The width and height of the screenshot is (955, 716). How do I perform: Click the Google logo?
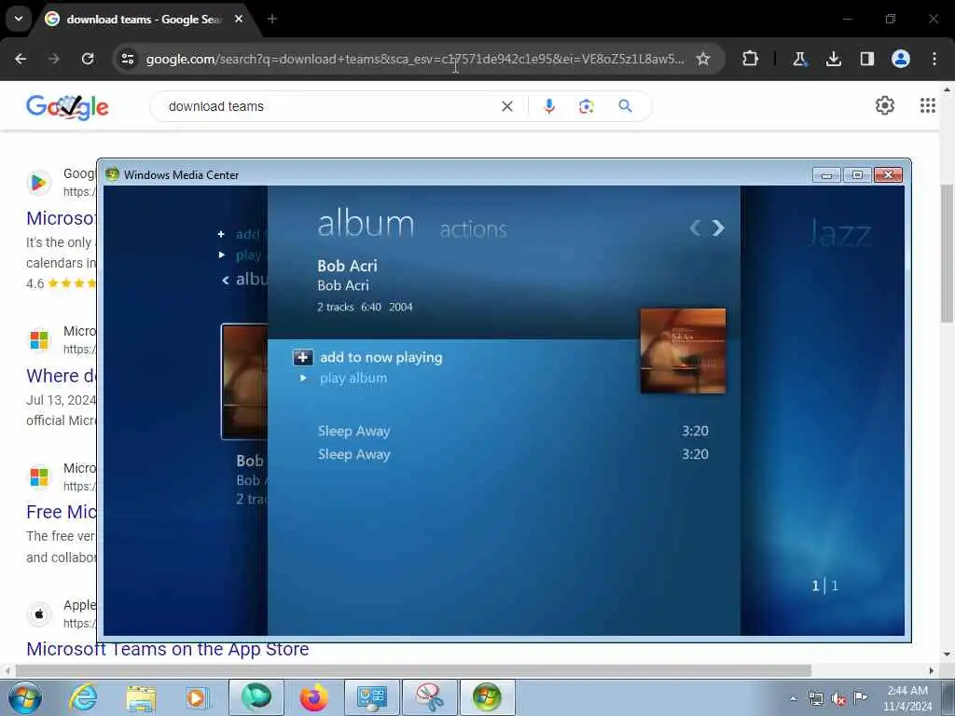(67, 107)
